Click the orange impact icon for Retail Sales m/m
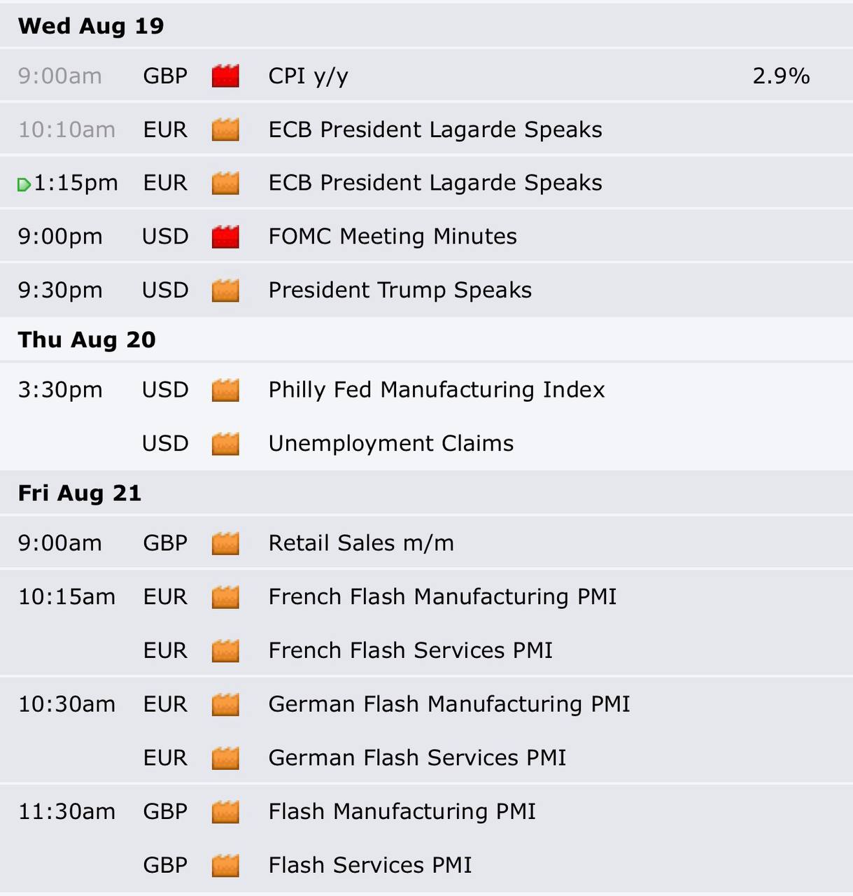Screen dimensions: 853x896 (x=225, y=543)
